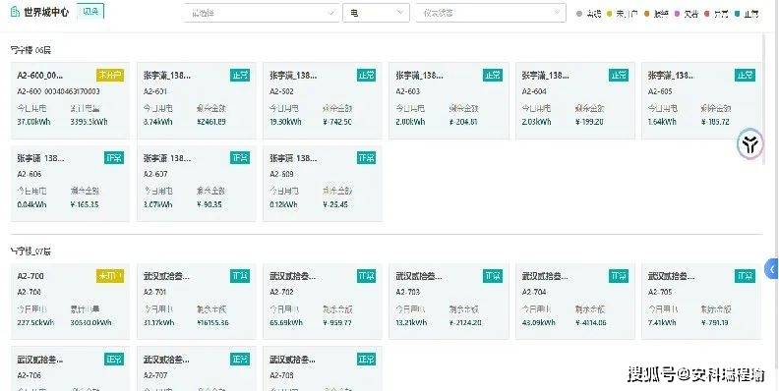Click the 正常 badge on card A2-603
779x391 pixels.
(493, 75)
